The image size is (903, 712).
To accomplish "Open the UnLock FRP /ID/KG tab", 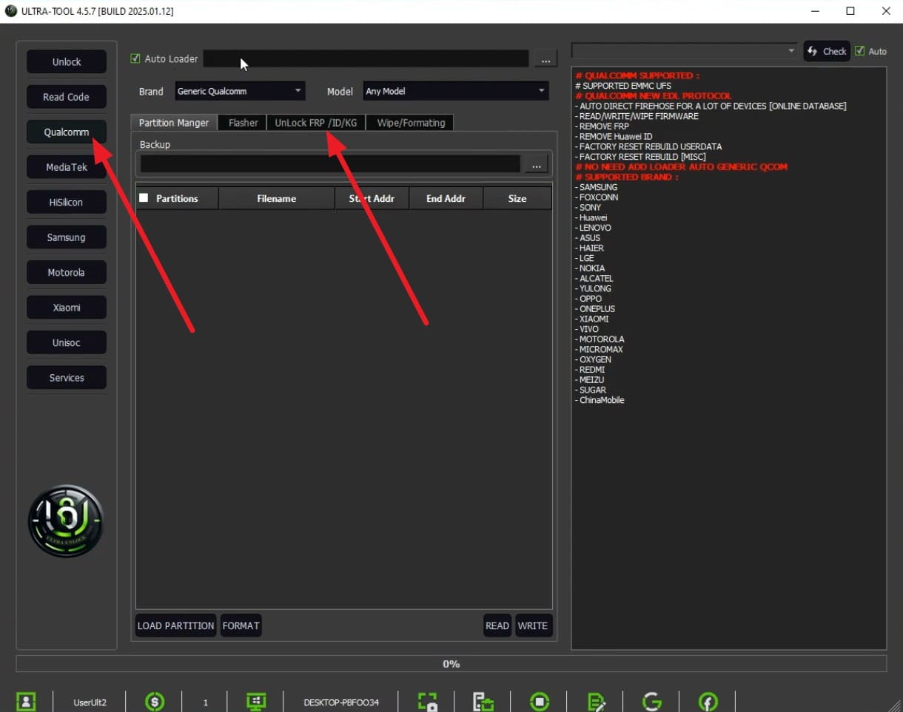I will pyautogui.click(x=316, y=123).
